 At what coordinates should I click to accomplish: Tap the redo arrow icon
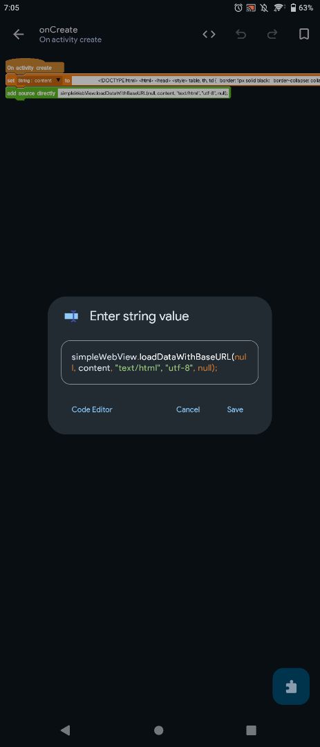pos(272,35)
